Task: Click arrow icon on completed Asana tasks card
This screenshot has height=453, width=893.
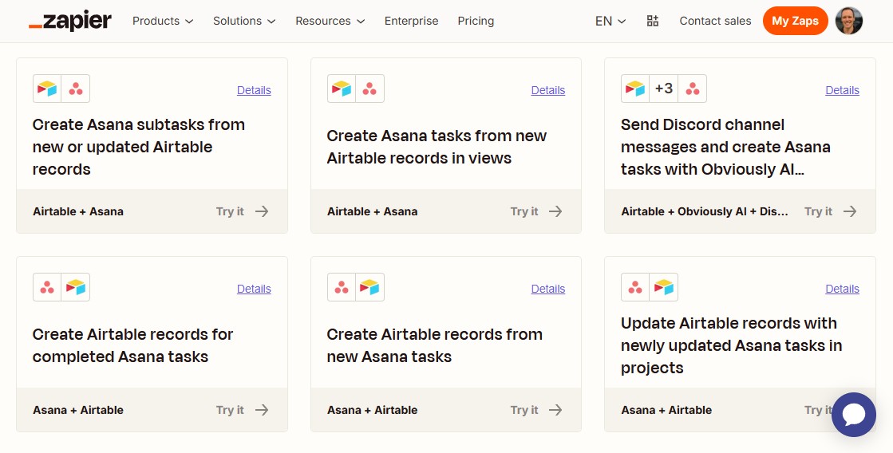Action: click(x=262, y=410)
